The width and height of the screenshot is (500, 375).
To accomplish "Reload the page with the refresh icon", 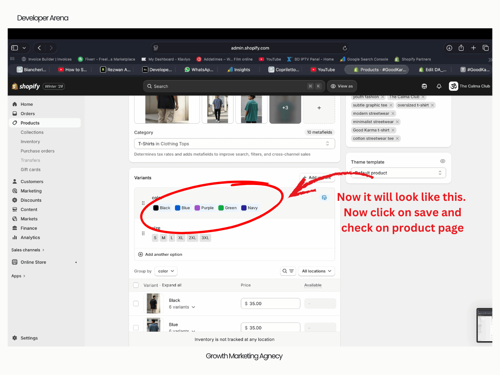I will 345,48.
